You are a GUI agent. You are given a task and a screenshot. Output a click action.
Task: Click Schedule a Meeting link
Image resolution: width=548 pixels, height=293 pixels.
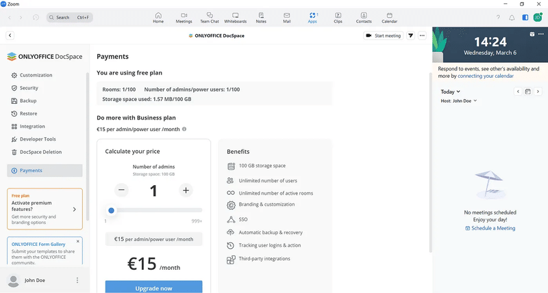490,228
